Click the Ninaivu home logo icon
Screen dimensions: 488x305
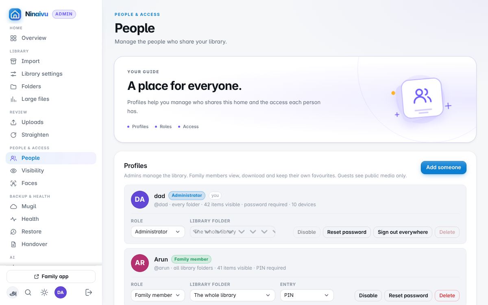click(x=15, y=14)
